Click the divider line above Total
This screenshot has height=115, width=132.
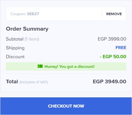[x=66, y=74]
